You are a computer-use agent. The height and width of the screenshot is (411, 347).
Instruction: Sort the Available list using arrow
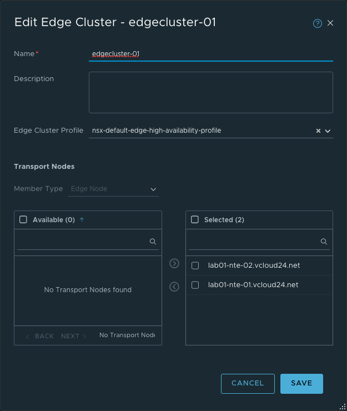[x=82, y=219]
